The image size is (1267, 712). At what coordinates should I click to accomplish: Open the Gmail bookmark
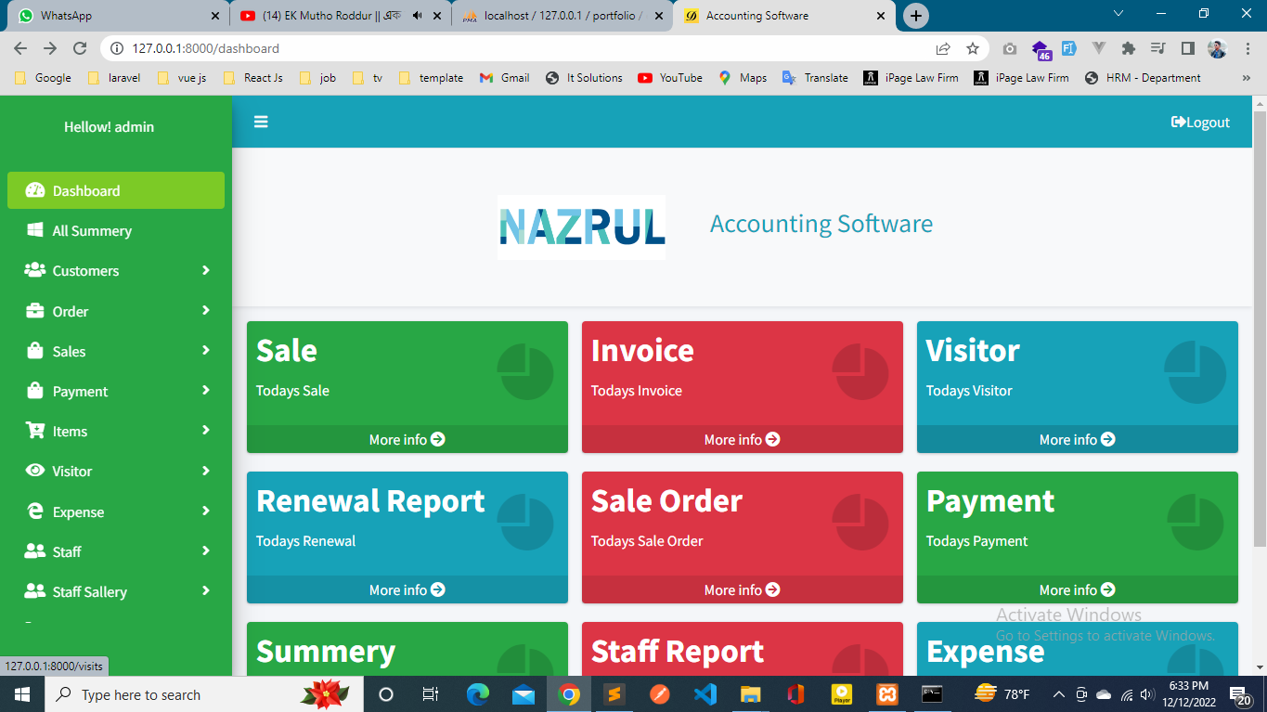[x=504, y=78]
